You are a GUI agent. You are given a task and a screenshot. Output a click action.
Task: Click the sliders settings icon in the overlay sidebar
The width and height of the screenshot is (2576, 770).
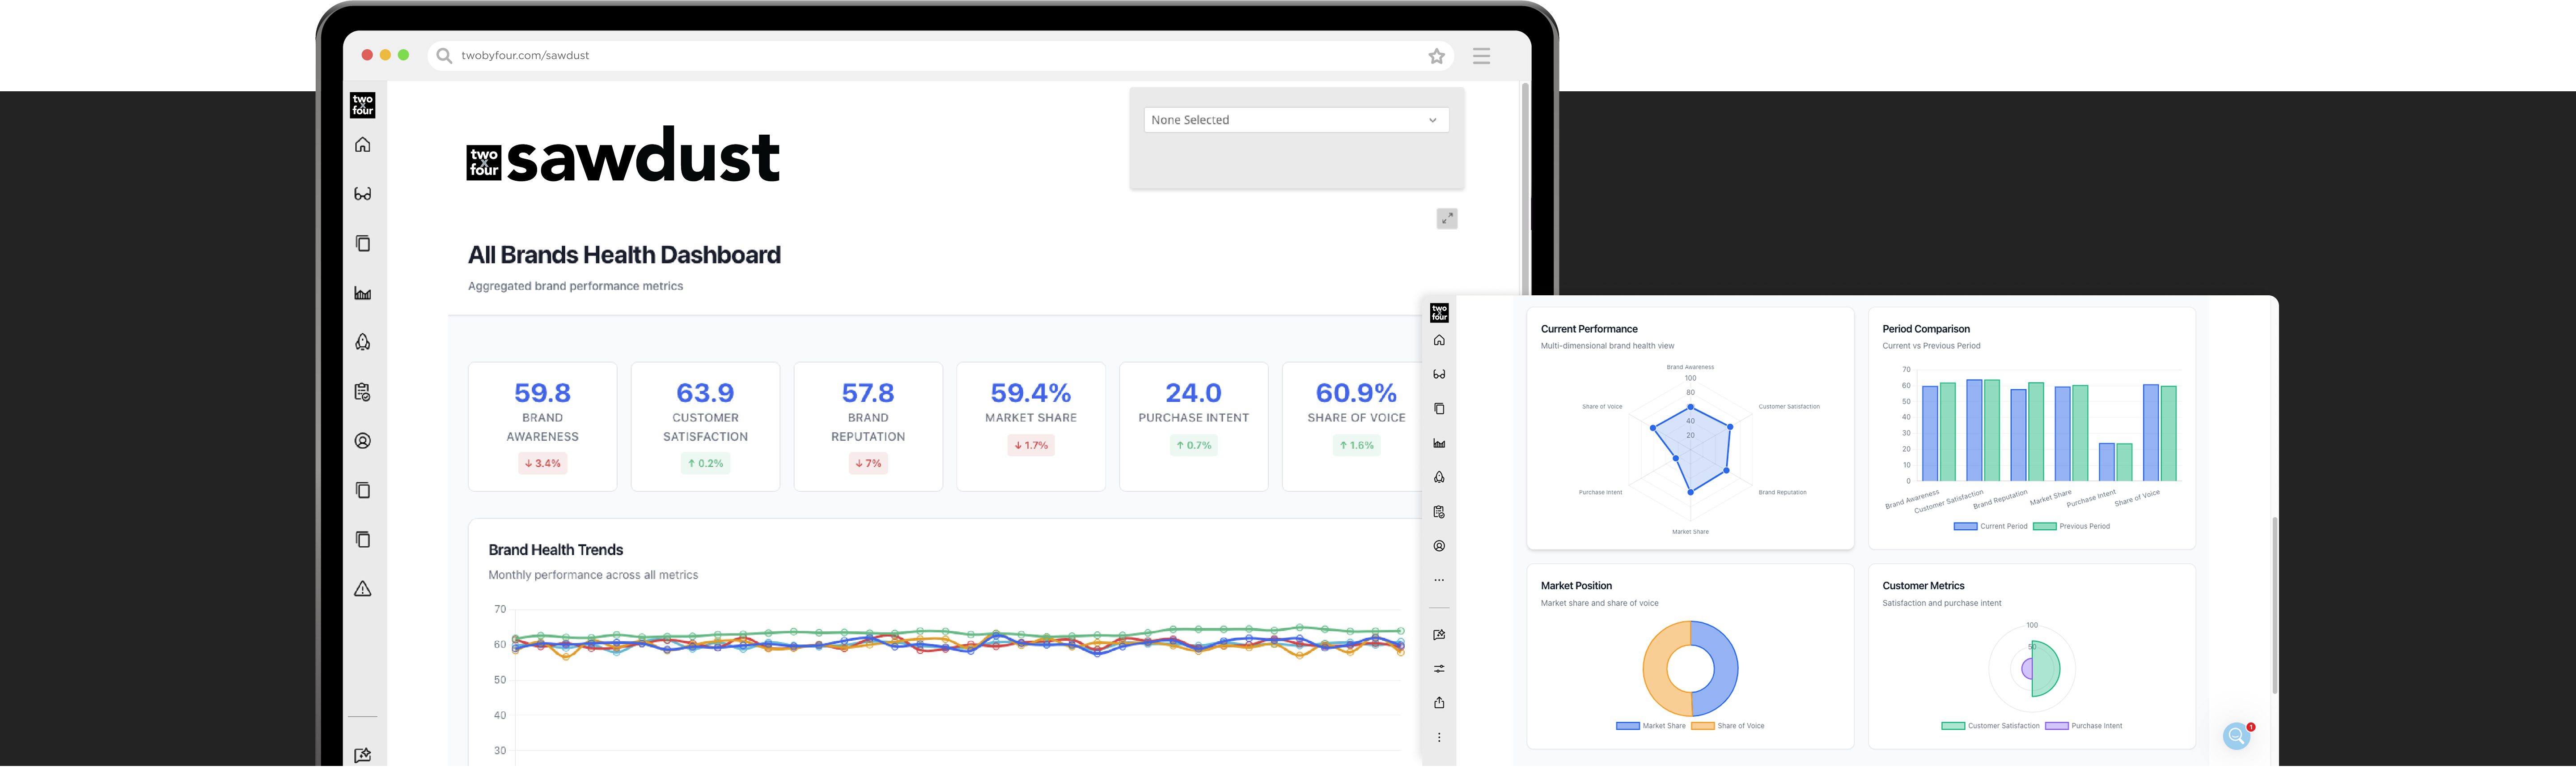1439,669
